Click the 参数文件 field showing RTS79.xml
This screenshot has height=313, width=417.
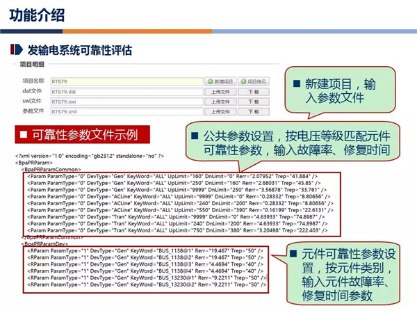126,111
